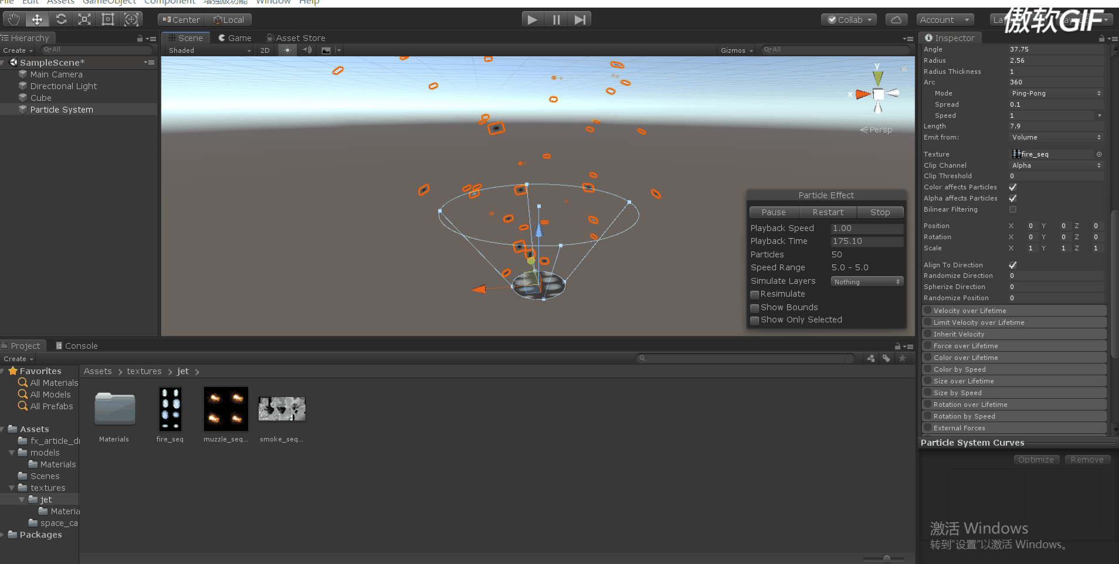The width and height of the screenshot is (1119, 564).
Task: Click search by label icon in Project
Action: coord(886,358)
